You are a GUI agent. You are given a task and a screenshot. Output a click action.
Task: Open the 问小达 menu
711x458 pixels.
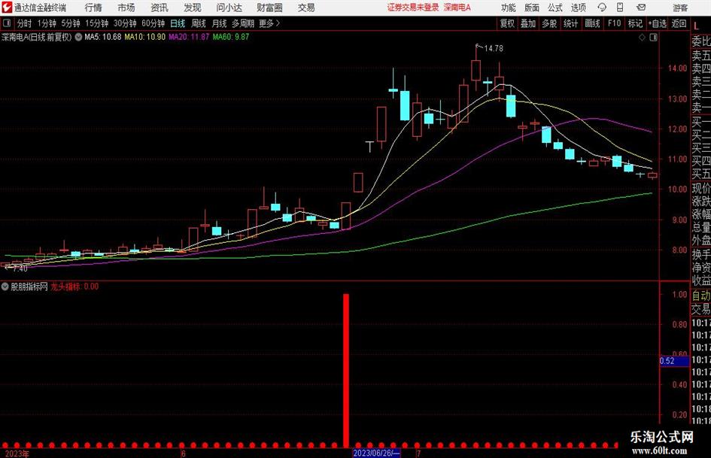click(x=229, y=8)
